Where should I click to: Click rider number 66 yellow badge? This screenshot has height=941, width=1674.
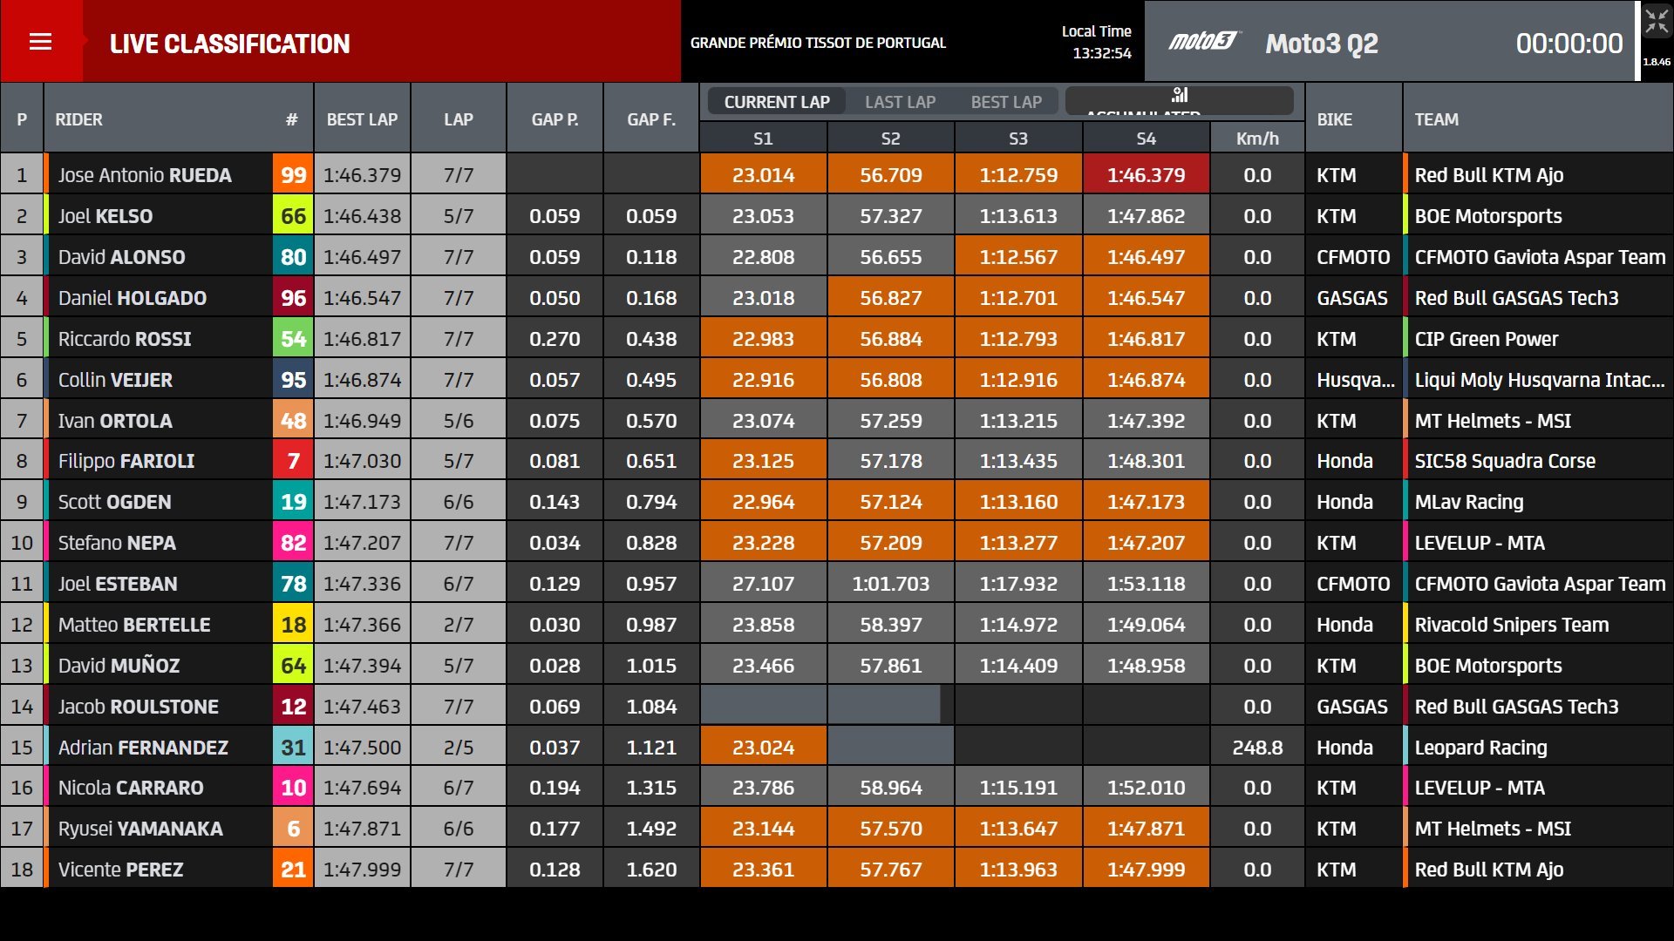293,216
